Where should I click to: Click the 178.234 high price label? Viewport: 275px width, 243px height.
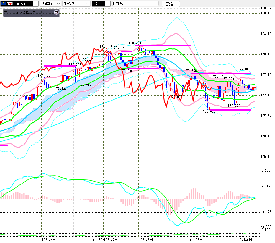(135, 43)
